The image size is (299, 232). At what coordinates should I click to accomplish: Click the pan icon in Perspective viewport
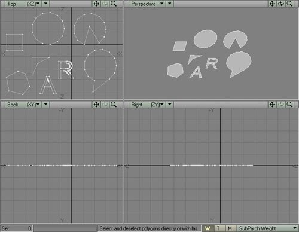pos(272,4)
